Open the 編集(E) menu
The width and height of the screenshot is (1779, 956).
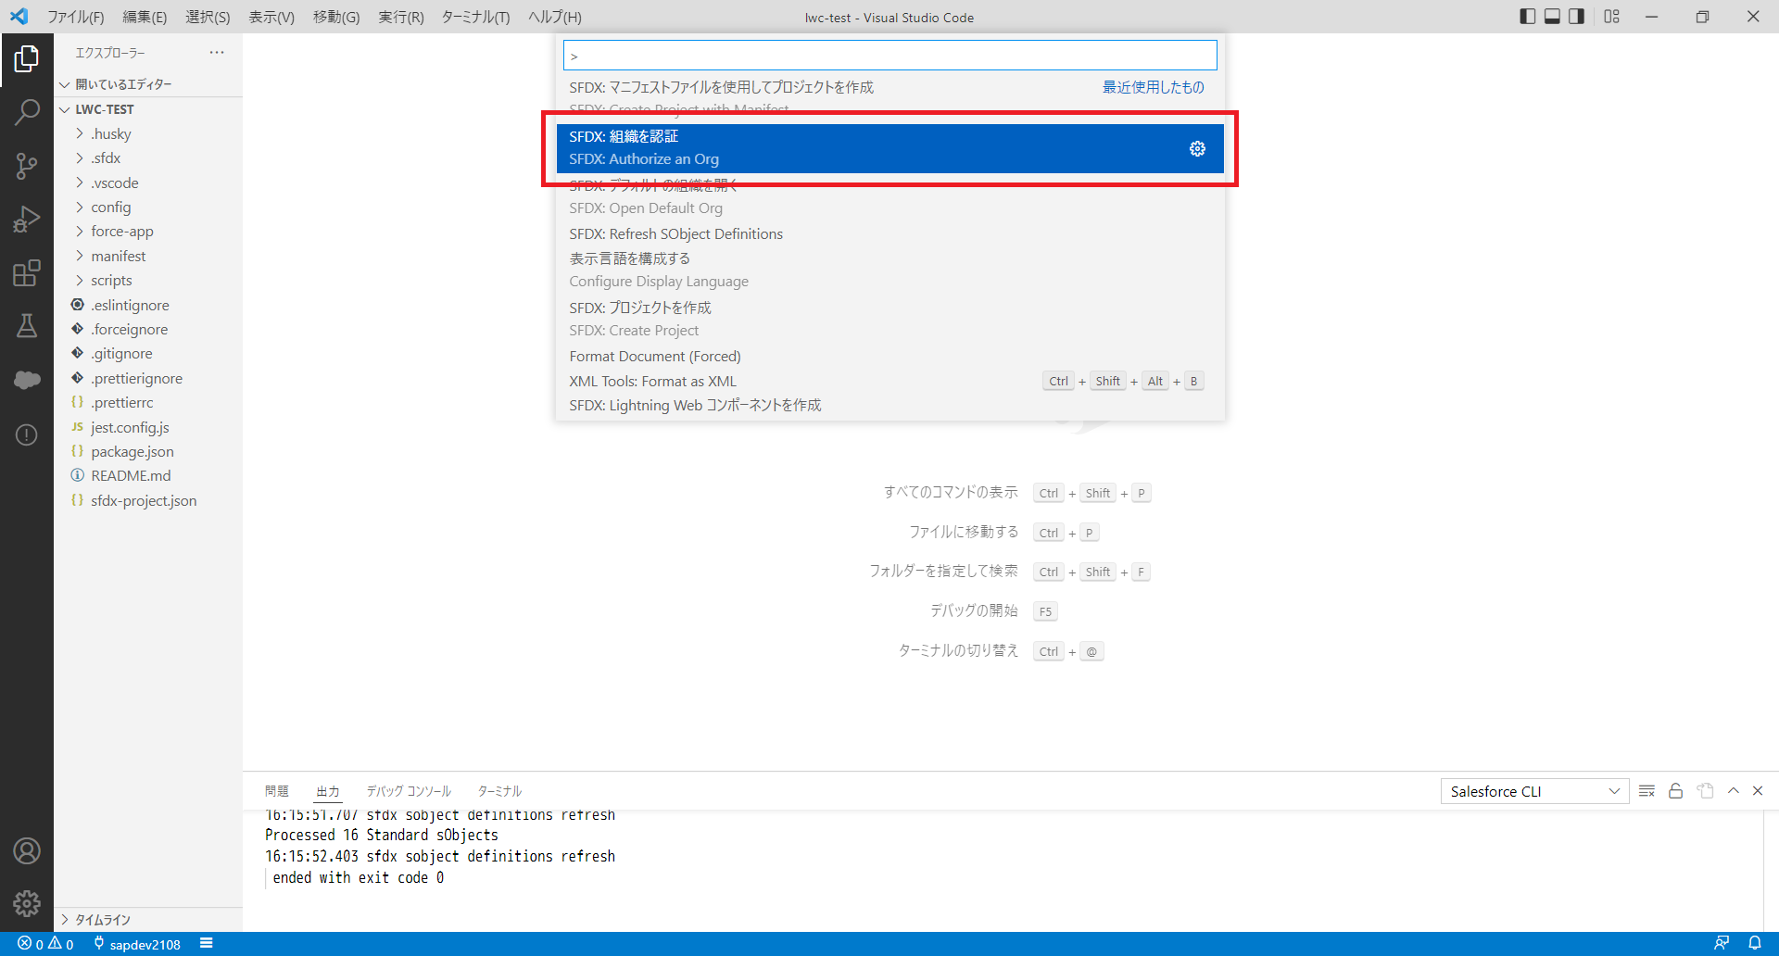tap(145, 17)
